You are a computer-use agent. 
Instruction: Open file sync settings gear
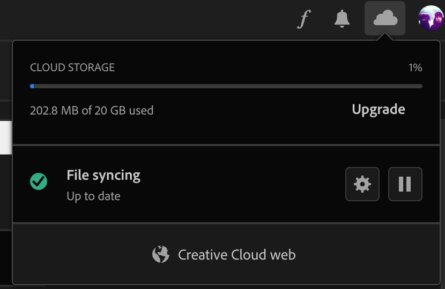(362, 184)
